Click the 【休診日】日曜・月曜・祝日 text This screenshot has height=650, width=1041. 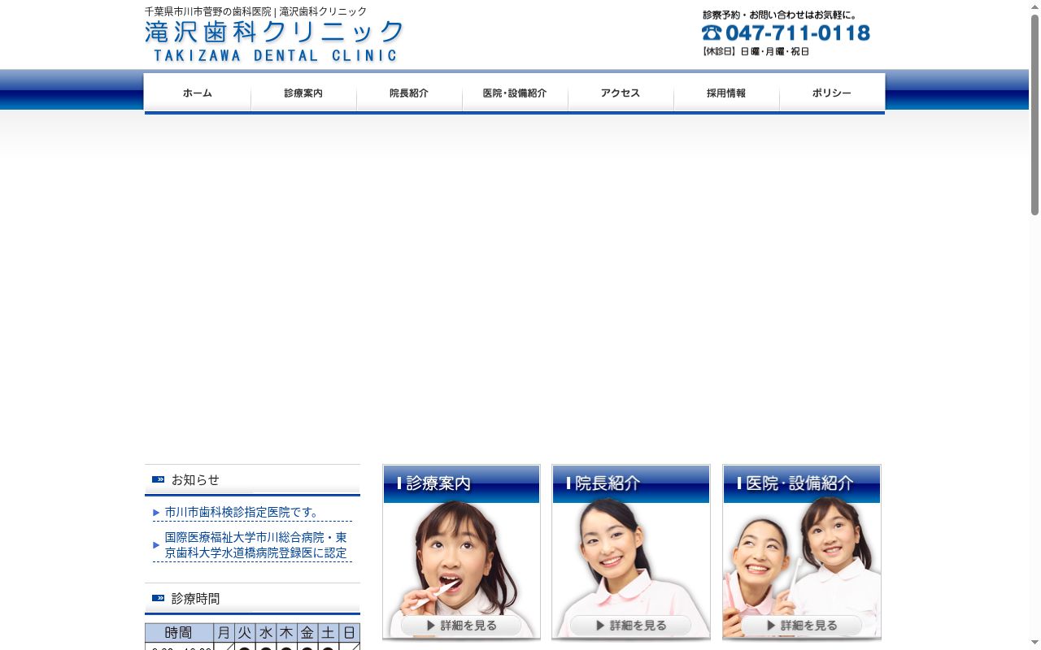[756, 51]
